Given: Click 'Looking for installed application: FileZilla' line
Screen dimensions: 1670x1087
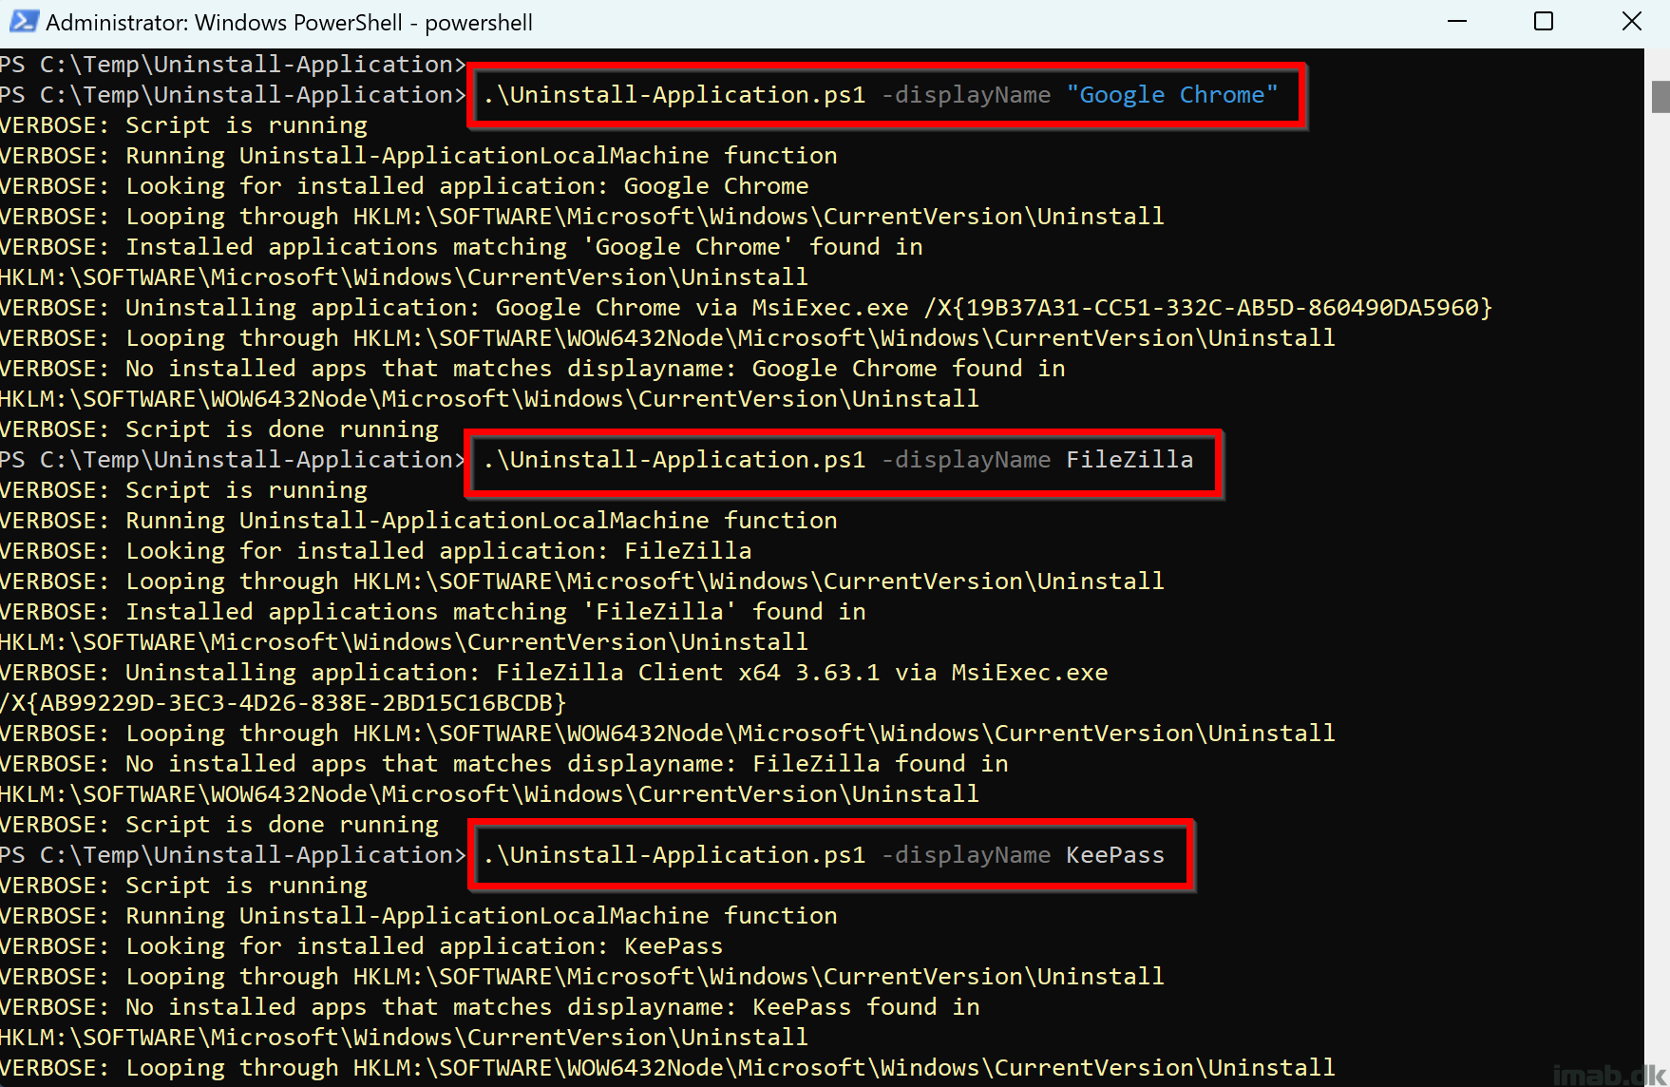Looking at the screenshot, I should click(x=376, y=551).
